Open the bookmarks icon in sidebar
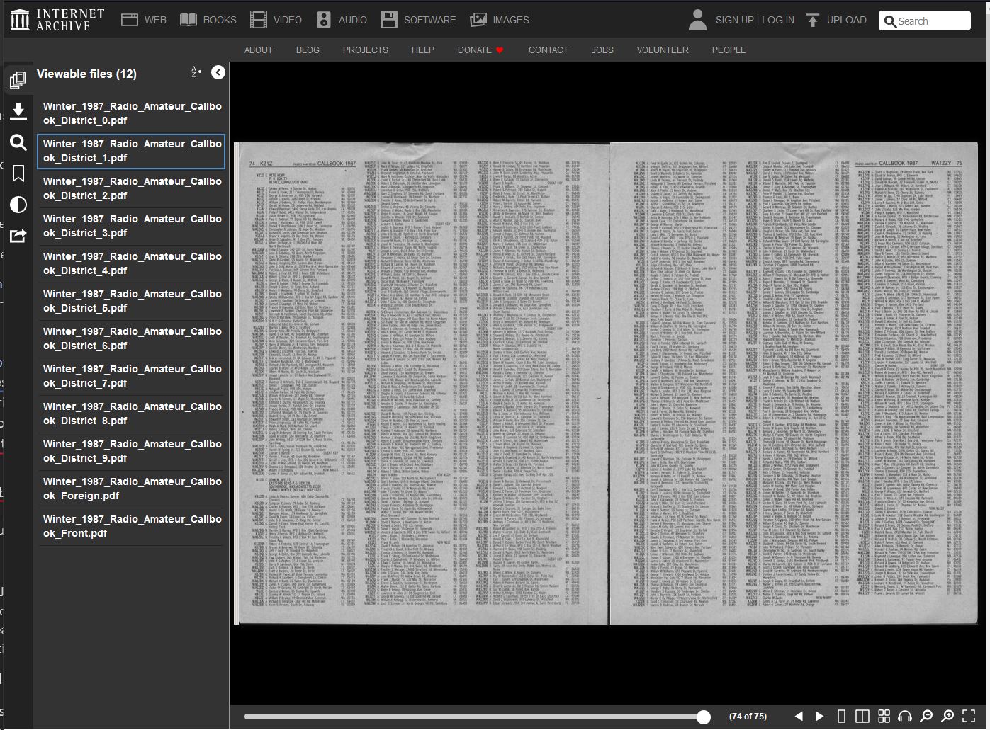This screenshot has height=730, width=990. click(18, 173)
